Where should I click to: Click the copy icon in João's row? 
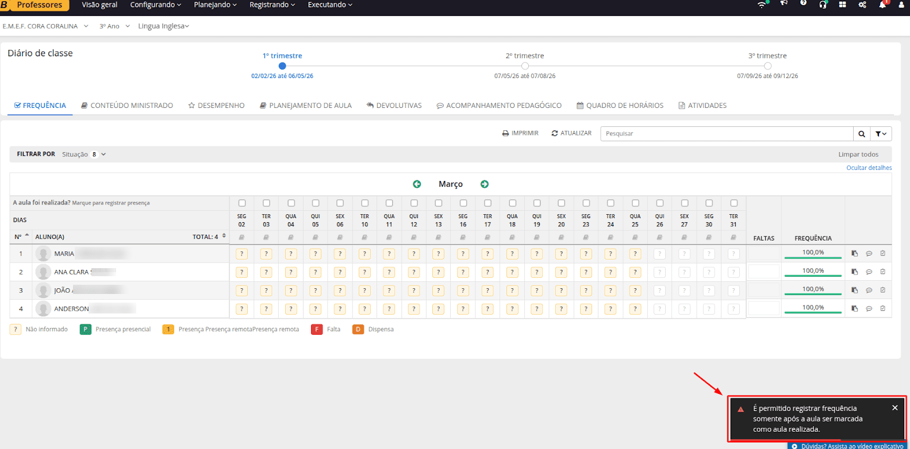(855, 291)
